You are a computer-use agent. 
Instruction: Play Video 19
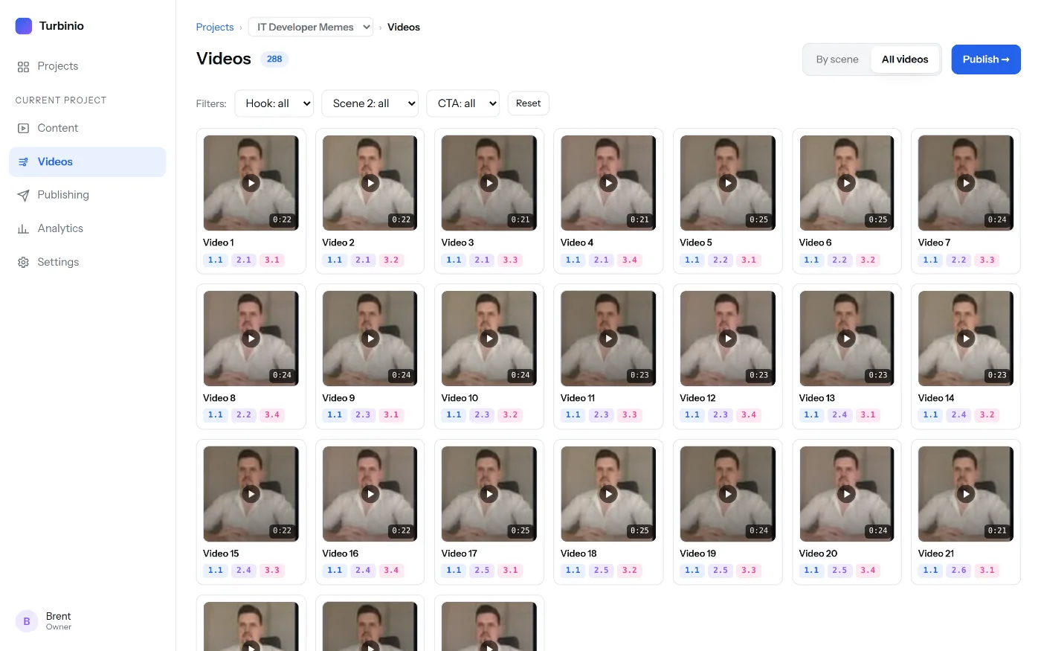point(728,494)
